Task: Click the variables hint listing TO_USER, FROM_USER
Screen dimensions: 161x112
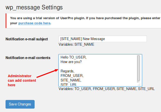Action: [106, 89]
